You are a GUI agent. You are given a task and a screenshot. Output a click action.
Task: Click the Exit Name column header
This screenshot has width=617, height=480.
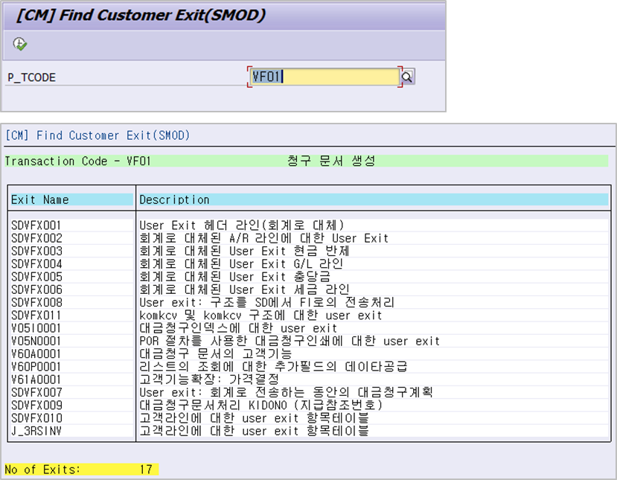(71, 199)
